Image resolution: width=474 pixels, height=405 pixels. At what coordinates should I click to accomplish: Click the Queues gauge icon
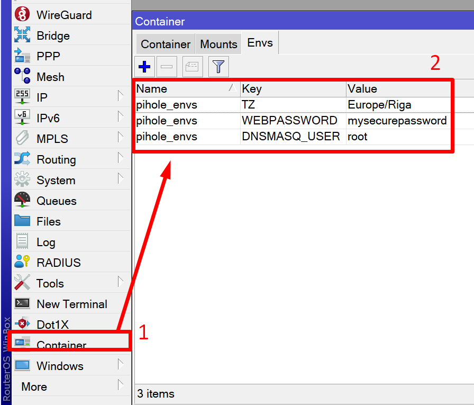[x=22, y=200]
